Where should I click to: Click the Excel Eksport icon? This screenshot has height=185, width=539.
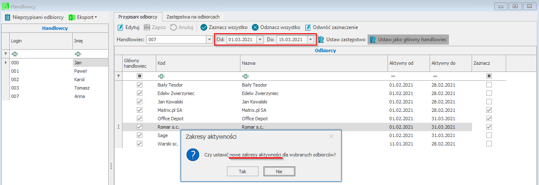tap(72, 17)
